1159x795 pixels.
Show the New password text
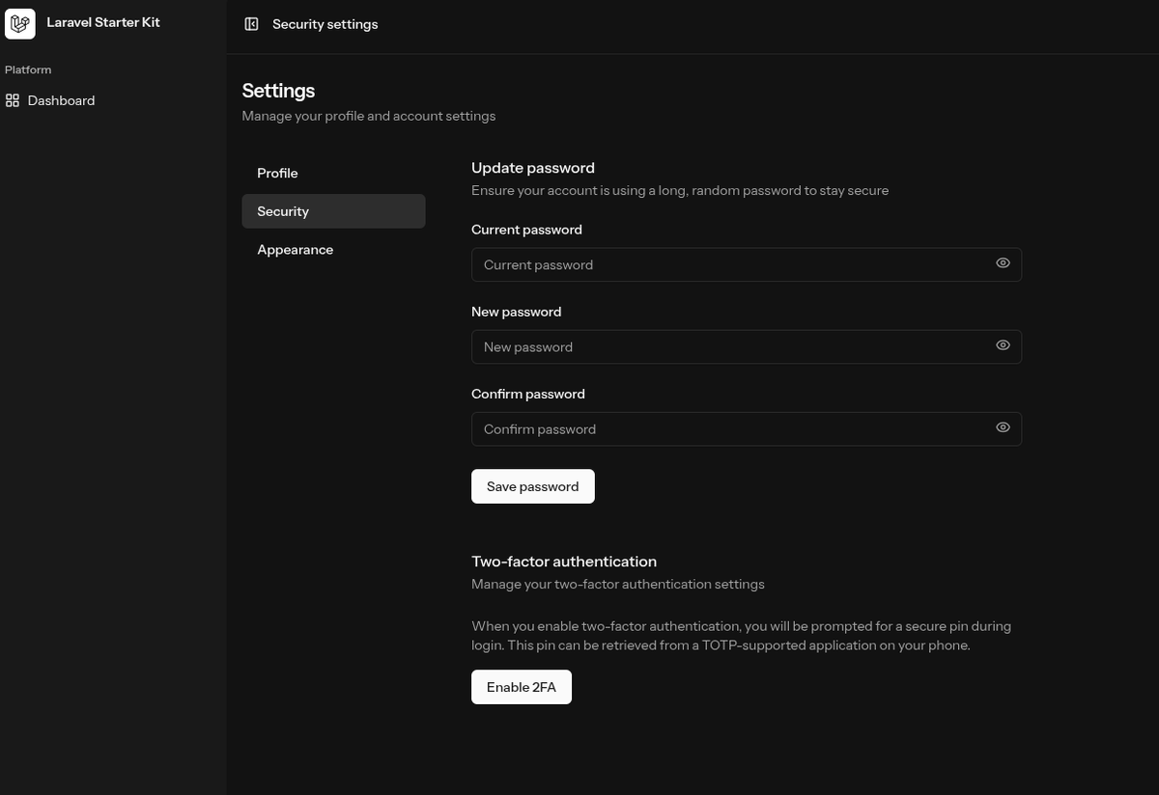pyautogui.click(x=1003, y=345)
